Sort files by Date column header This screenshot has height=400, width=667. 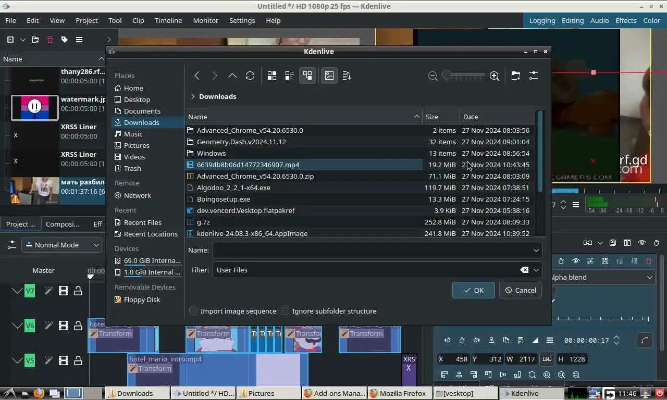click(497, 117)
